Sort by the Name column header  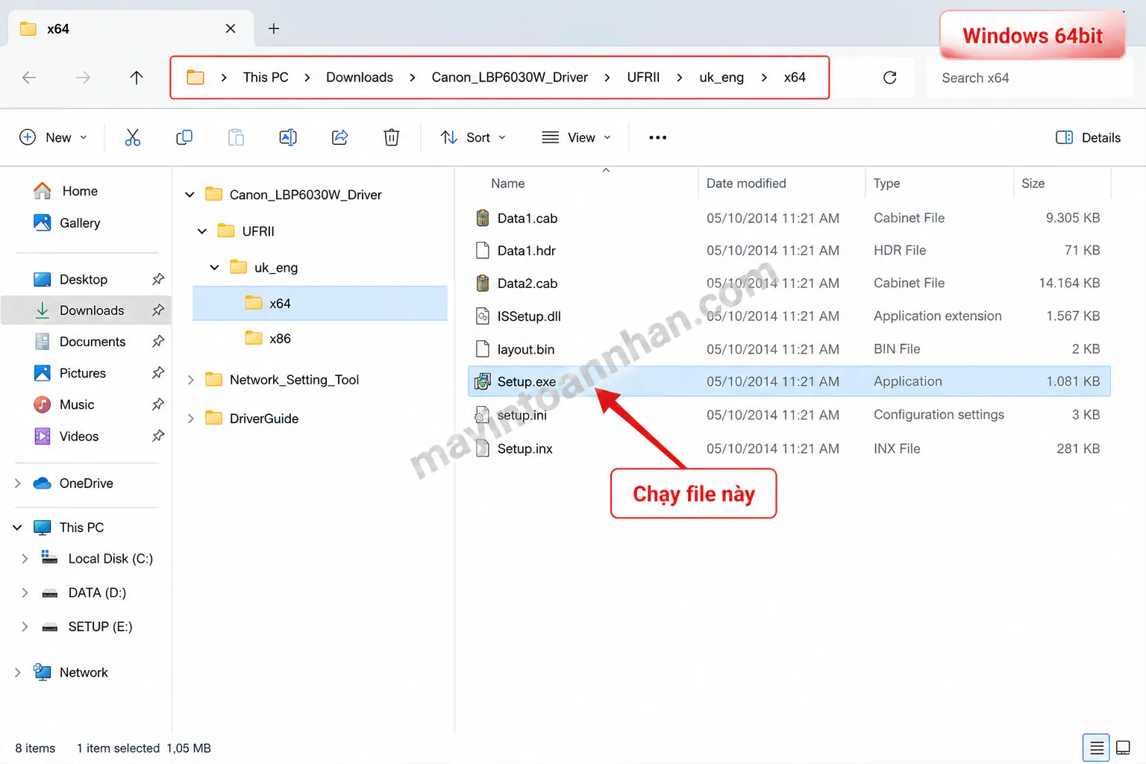pyautogui.click(x=508, y=184)
